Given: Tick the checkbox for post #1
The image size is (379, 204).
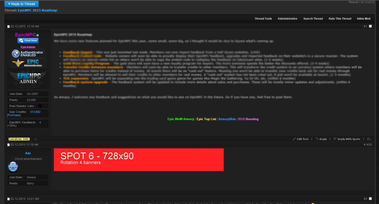Looking at the screenshot, I should pyautogui.click(x=370, y=26).
